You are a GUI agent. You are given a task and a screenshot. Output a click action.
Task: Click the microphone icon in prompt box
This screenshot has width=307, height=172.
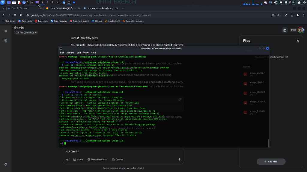[x=179, y=159]
